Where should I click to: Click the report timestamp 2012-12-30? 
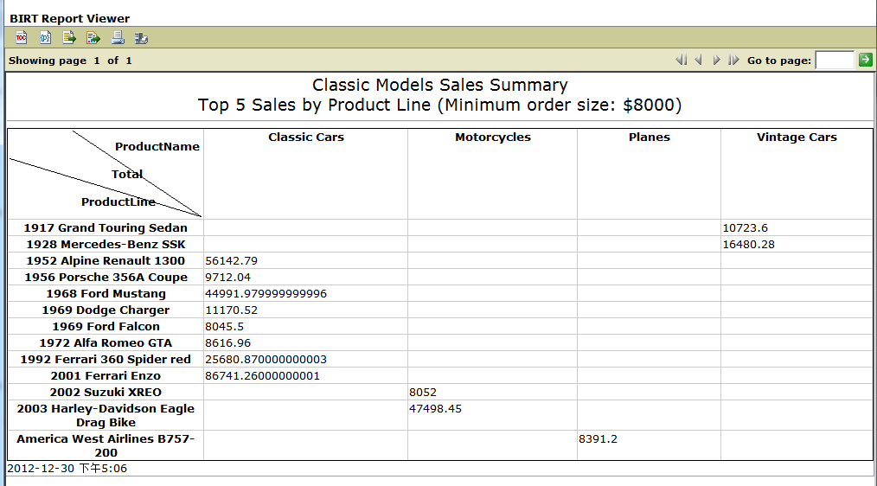67,468
